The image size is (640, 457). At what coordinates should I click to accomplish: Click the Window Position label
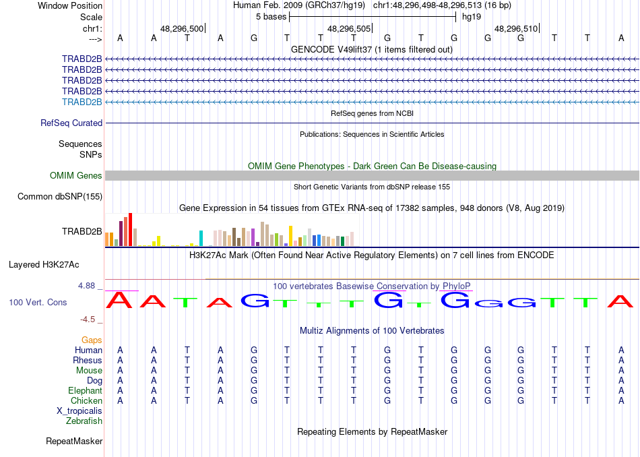tap(70, 5)
